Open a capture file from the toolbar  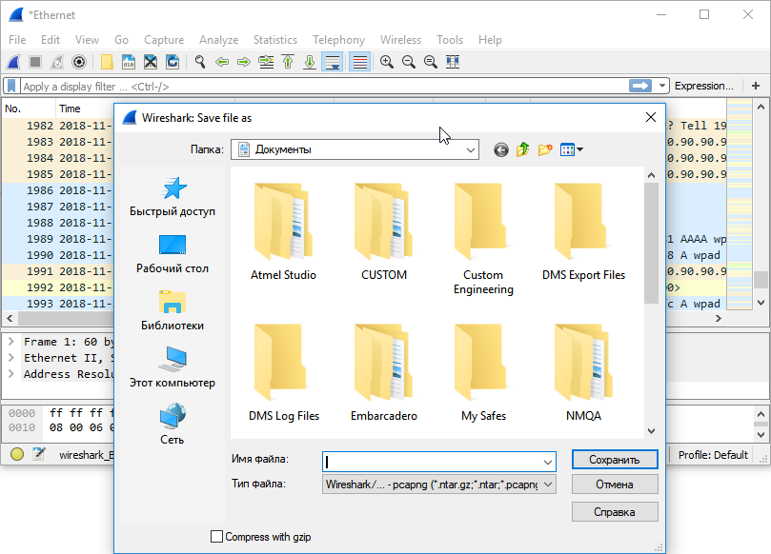click(x=107, y=62)
